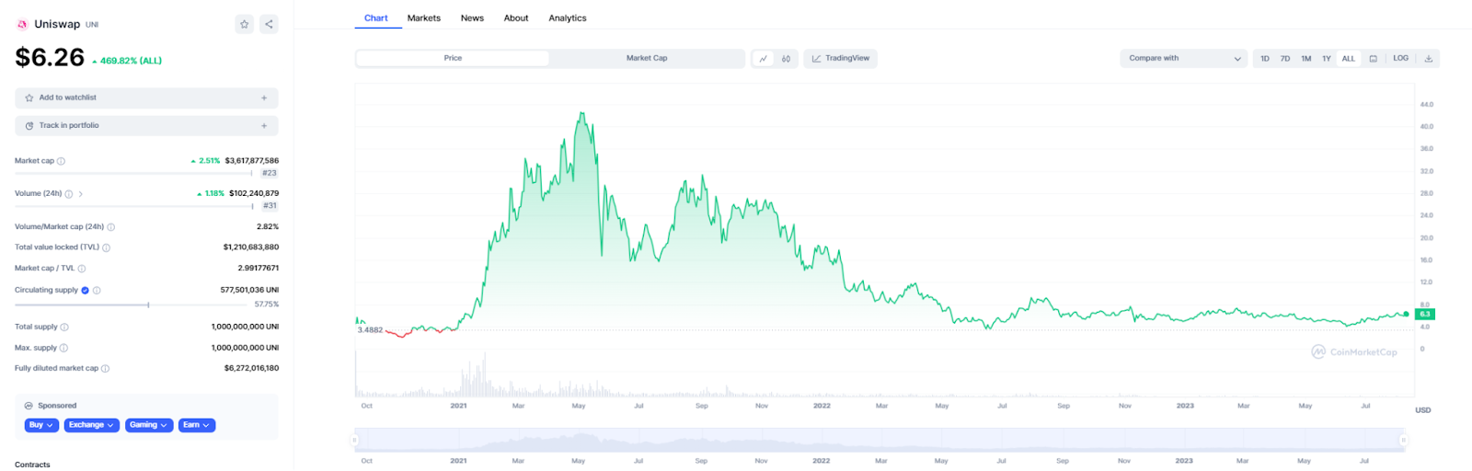Switch to the Chart tab
The height and width of the screenshot is (471, 1472).
tap(376, 18)
